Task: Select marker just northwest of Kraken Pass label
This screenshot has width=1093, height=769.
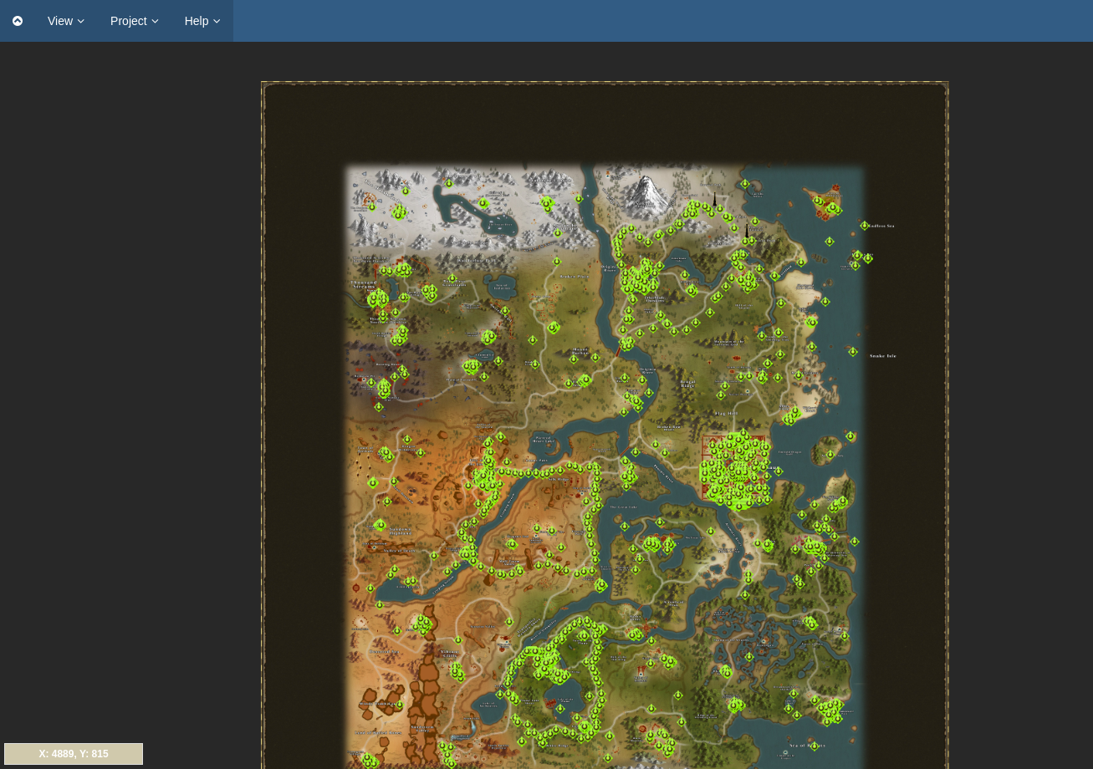Action: [556, 262]
